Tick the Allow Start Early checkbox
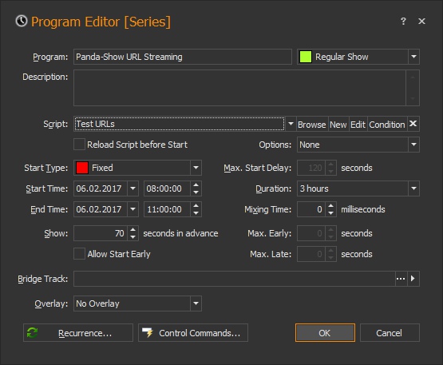Screen dimensions: 443x365 [79, 254]
